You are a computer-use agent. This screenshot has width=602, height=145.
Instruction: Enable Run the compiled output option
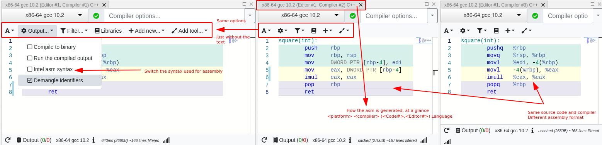pos(60,58)
